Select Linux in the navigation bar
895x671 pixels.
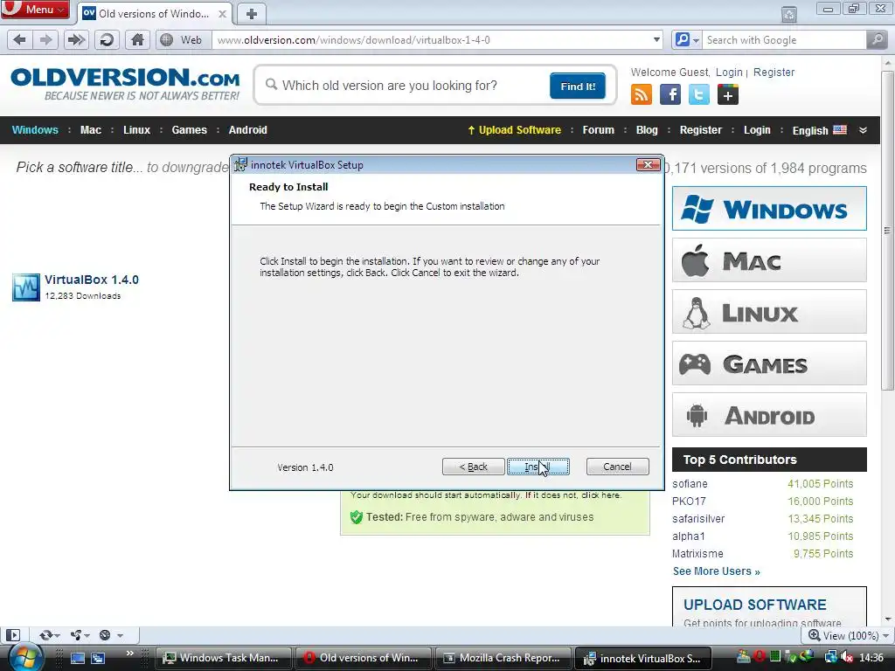137,130
